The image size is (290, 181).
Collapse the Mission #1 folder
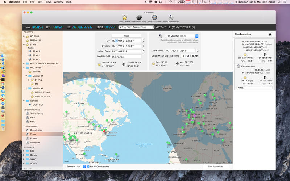click(x=26, y=76)
